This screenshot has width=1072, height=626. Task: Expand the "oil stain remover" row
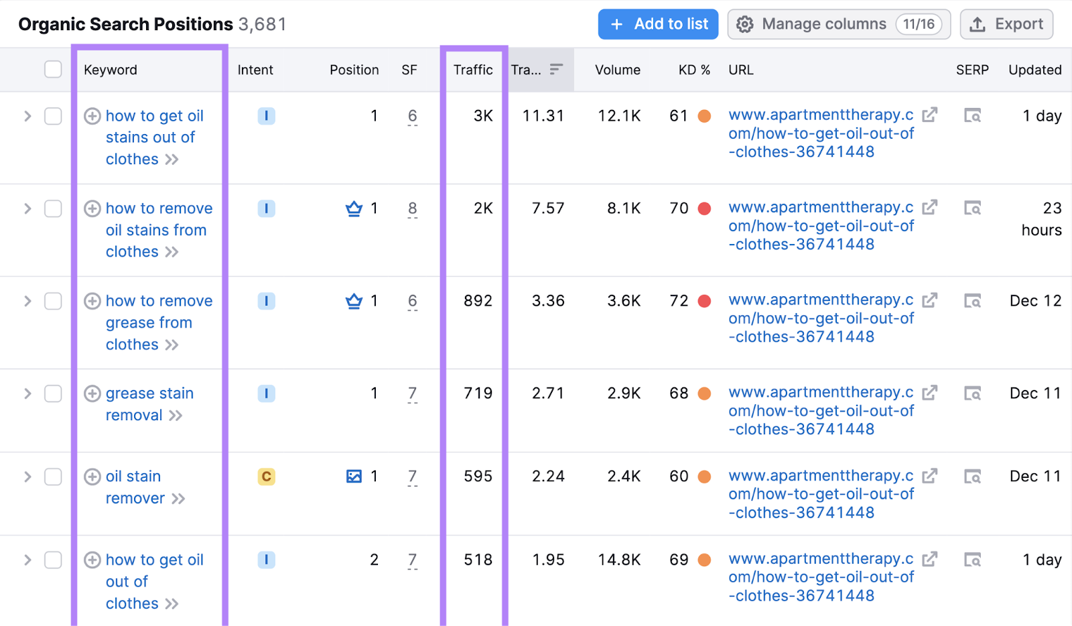point(27,477)
